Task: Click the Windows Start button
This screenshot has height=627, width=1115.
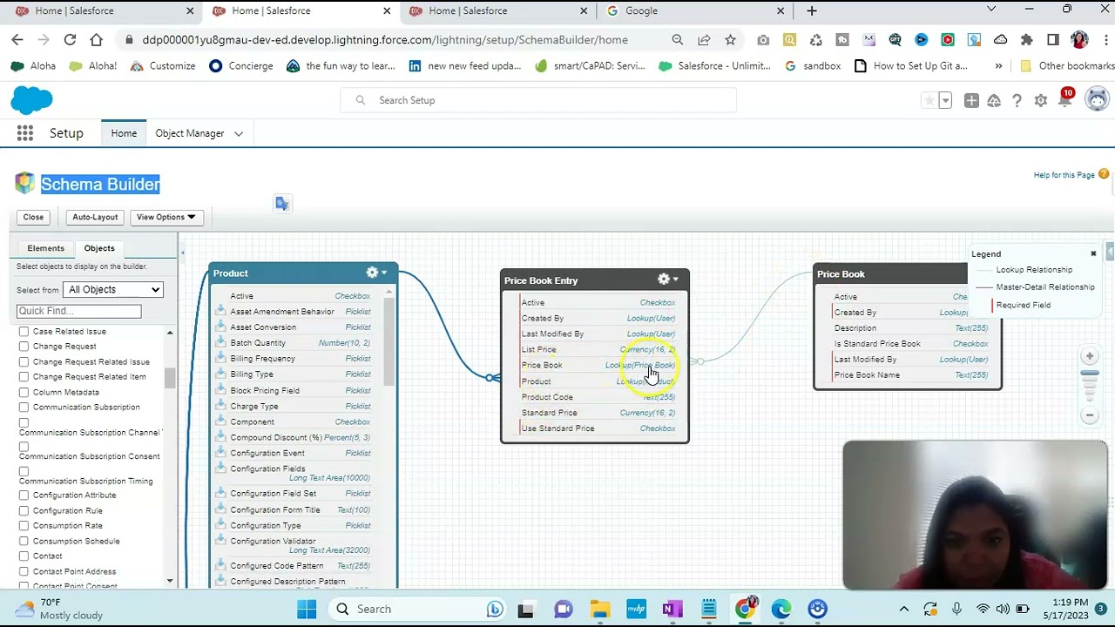Action: 307,609
